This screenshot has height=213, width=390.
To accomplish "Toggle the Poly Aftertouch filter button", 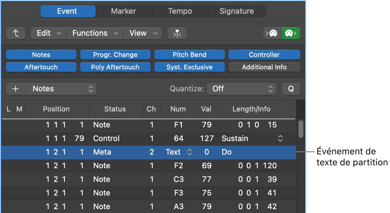I will coord(115,67).
